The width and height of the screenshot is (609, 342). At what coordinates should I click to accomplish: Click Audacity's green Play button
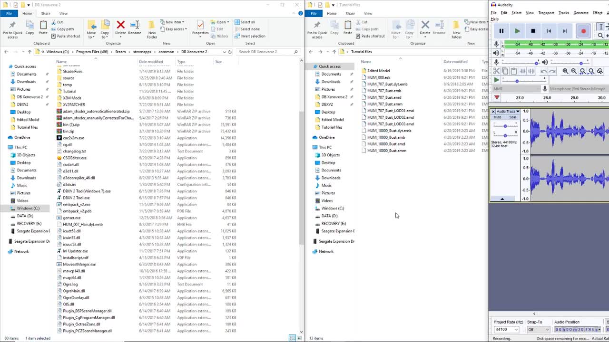(517, 31)
